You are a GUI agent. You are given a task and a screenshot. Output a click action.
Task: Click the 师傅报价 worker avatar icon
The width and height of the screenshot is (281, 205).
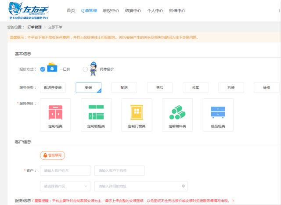pos(93,69)
